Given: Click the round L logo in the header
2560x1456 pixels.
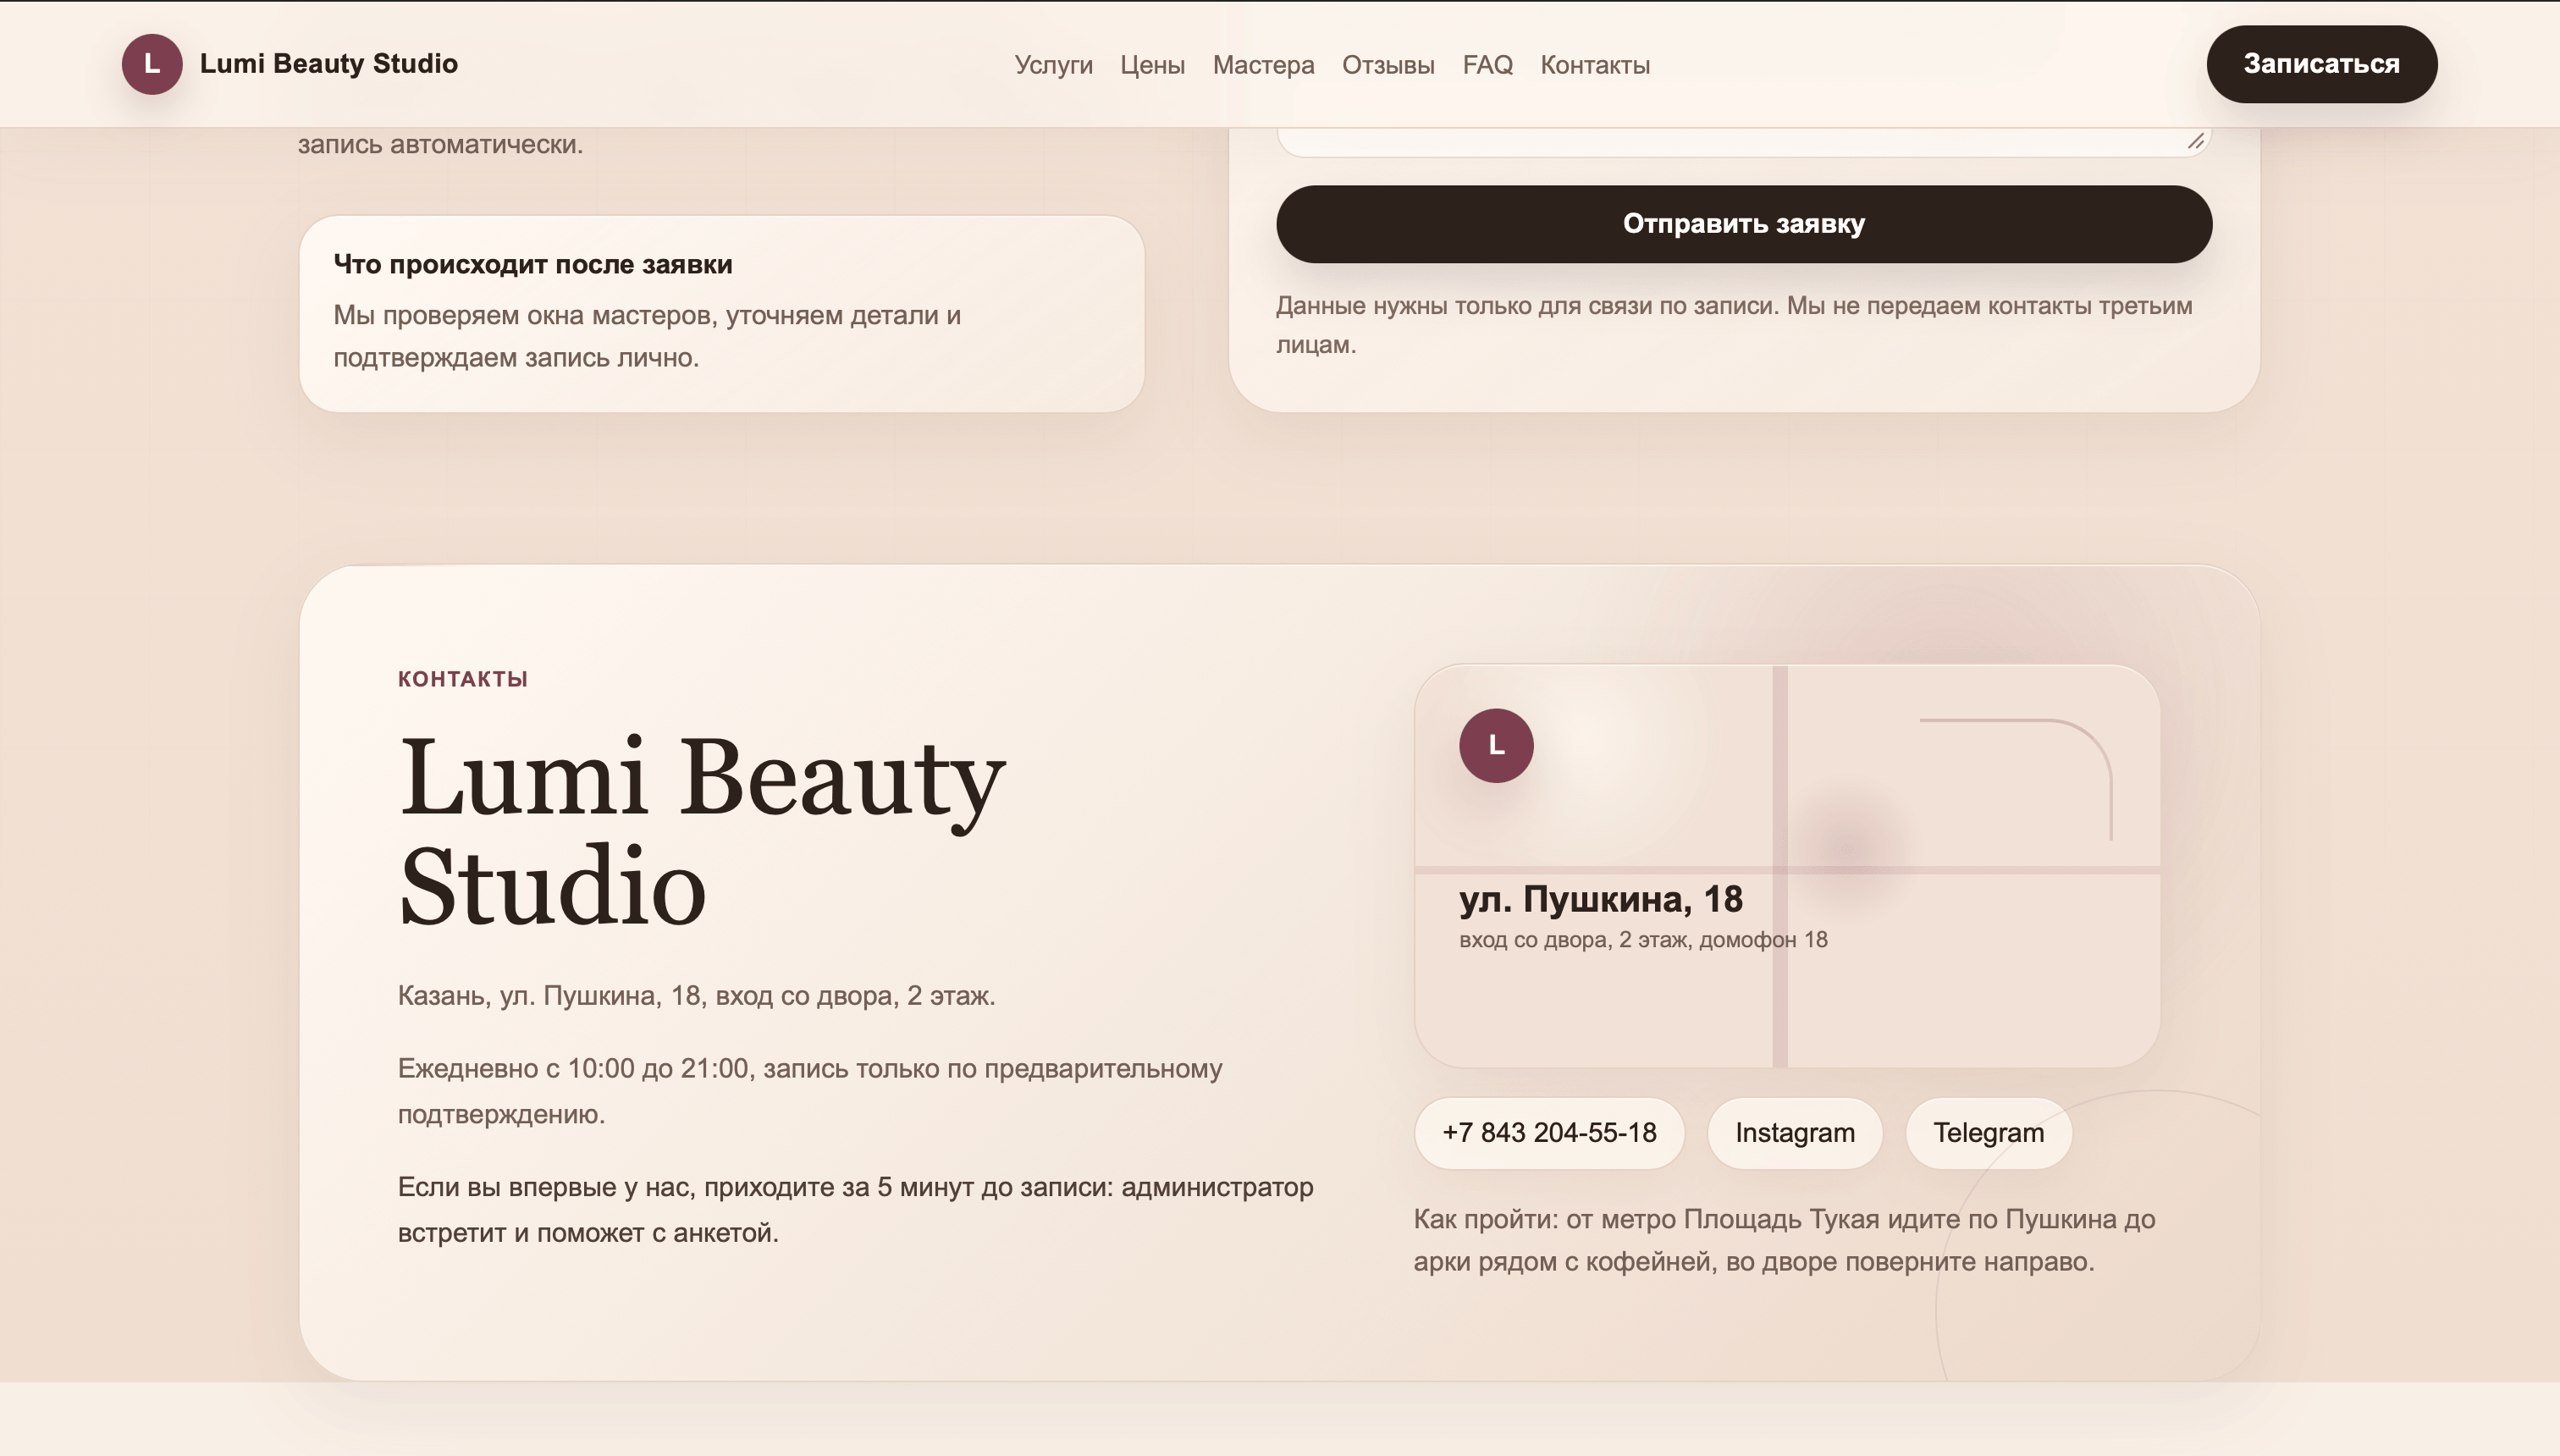Looking at the screenshot, I should [152, 64].
